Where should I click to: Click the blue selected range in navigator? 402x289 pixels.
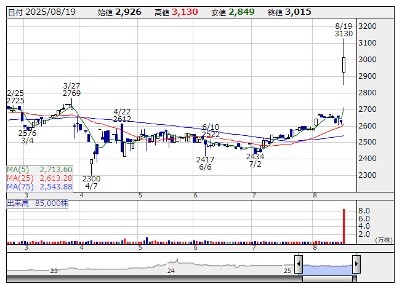click(x=328, y=270)
